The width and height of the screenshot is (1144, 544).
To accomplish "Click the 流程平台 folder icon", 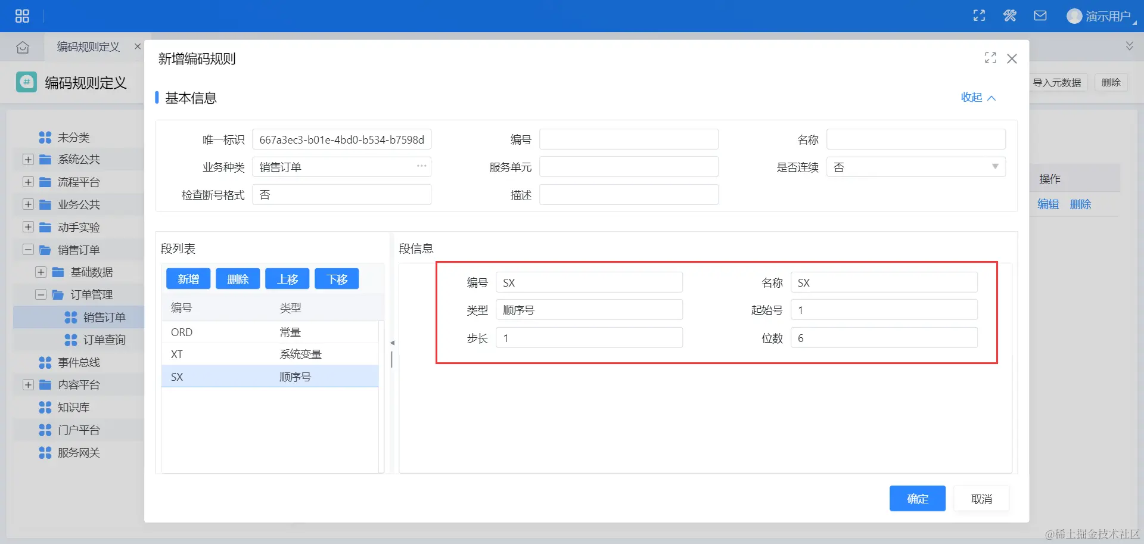I will pyautogui.click(x=45, y=182).
